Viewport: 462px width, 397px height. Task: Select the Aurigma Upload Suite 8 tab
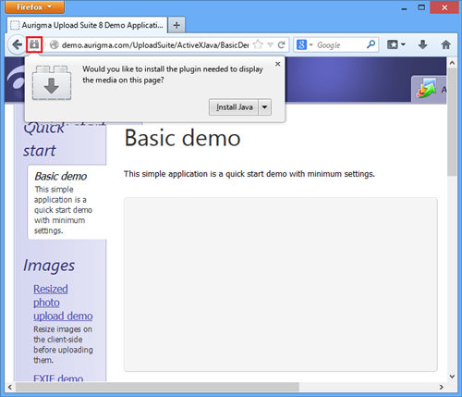click(87, 25)
